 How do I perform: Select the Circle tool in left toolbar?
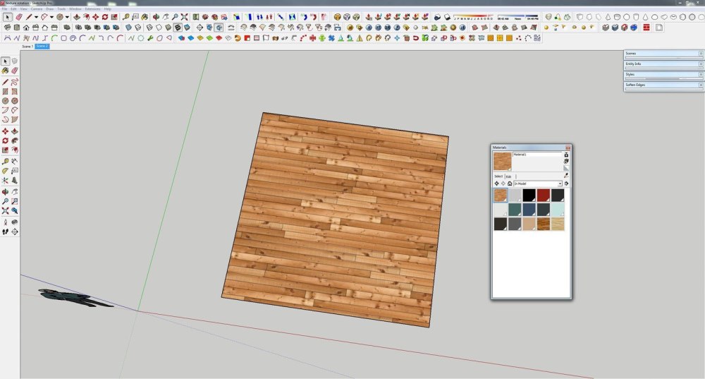5,101
